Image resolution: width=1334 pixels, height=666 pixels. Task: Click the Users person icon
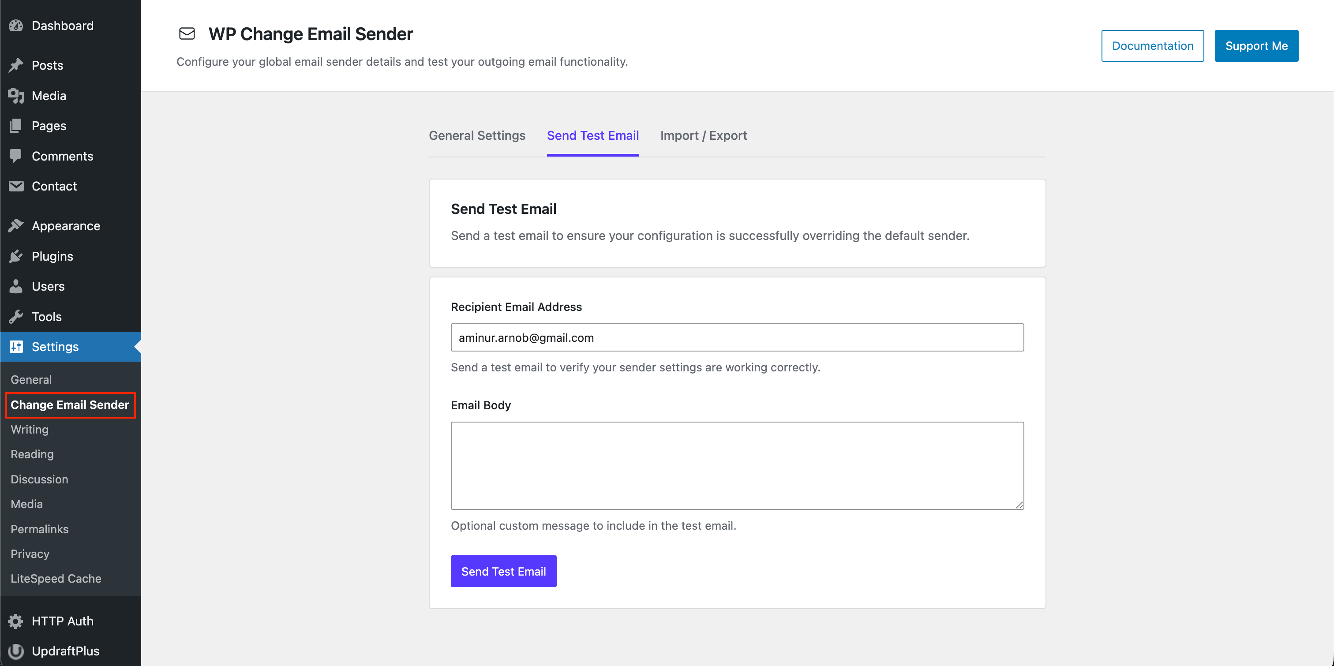coord(16,286)
